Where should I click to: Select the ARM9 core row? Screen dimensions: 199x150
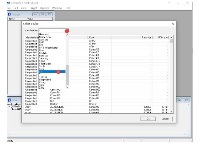click(x=97, y=44)
